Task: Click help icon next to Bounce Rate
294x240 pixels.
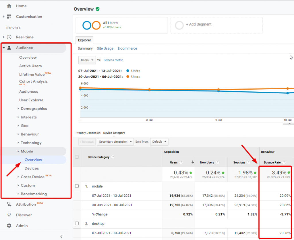Action: point(284,162)
